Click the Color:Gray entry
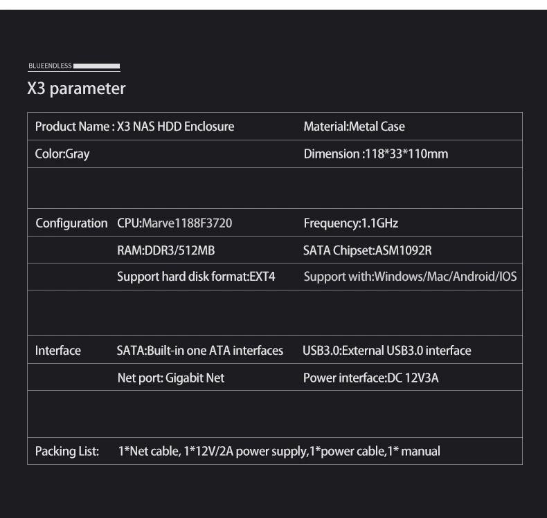Screen dimensions: 547x518 (62, 154)
